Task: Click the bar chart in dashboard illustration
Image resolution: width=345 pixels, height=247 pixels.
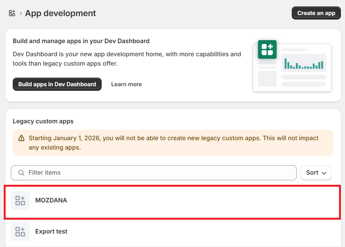Action: coord(303,63)
